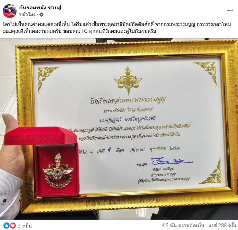
Task: View the 3 หมื่น reactions count
Action: pyautogui.click(x=25, y=226)
